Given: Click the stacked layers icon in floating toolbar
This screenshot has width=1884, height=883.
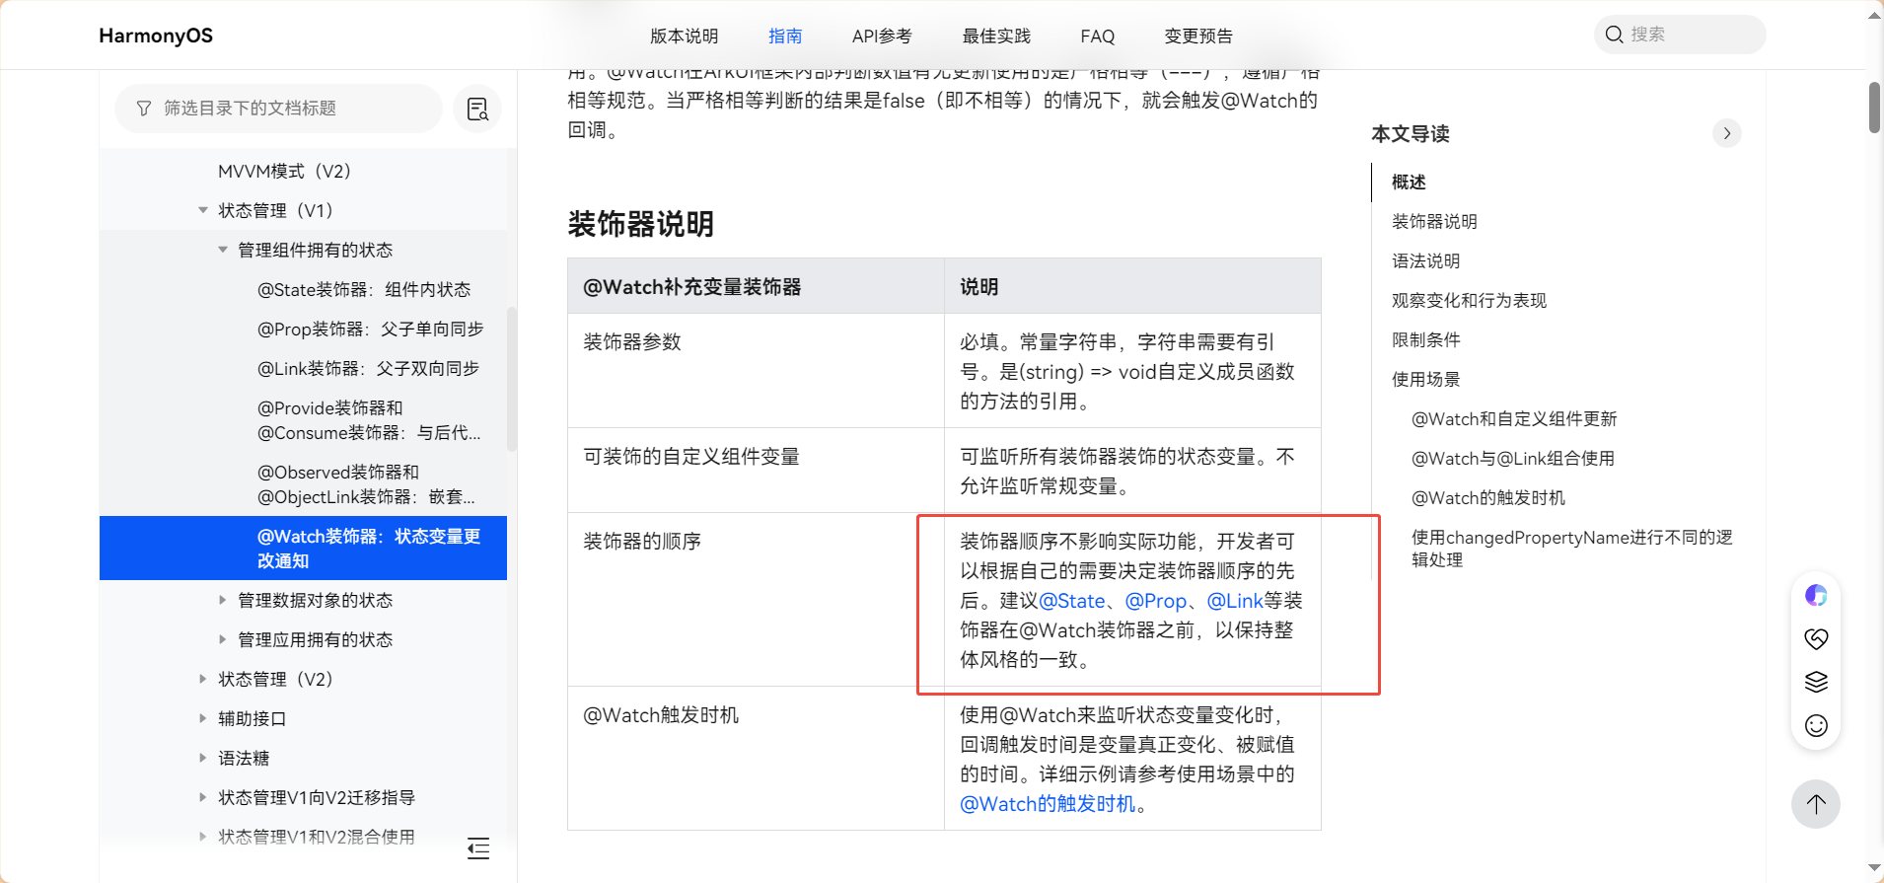Looking at the screenshot, I should pos(1816,682).
